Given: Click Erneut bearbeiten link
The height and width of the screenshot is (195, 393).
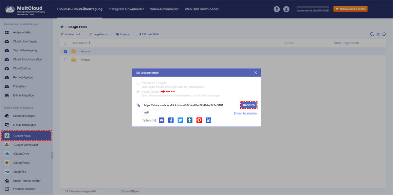Looking at the screenshot, I should (x=245, y=113).
